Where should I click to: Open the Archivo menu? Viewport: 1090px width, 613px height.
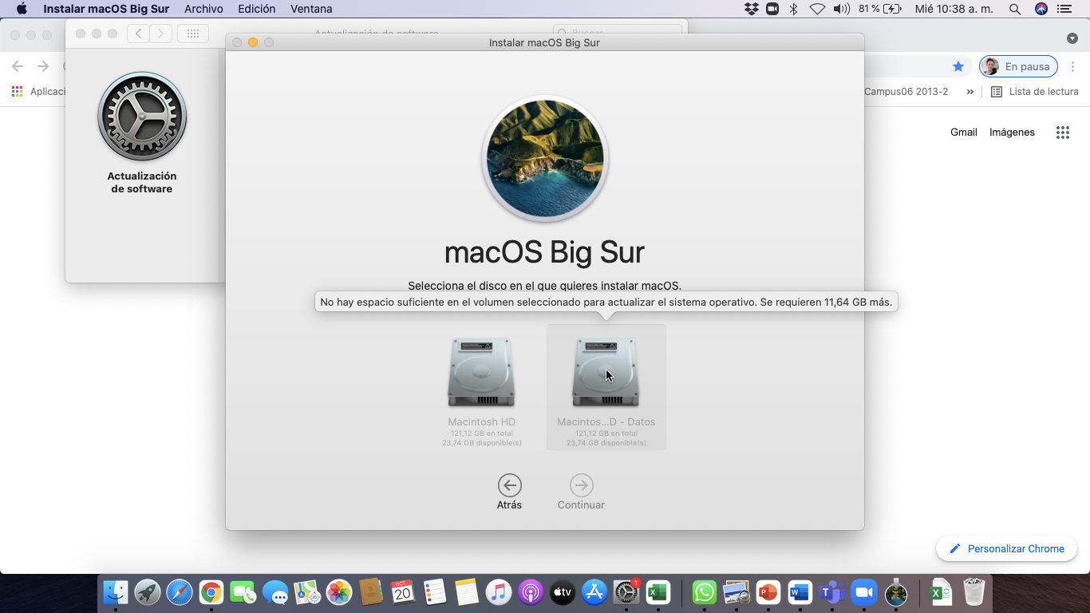point(203,9)
